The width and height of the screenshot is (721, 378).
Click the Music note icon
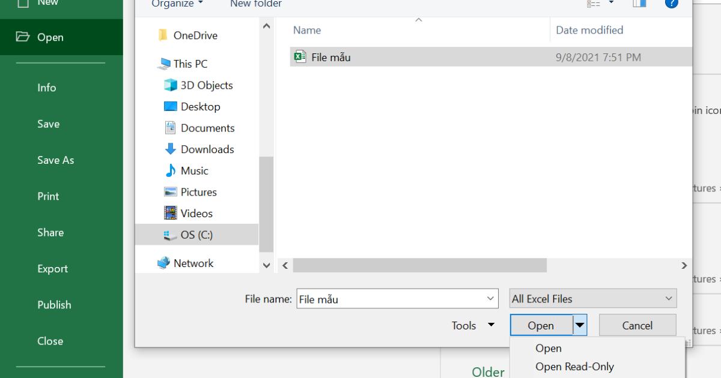point(170,170)
